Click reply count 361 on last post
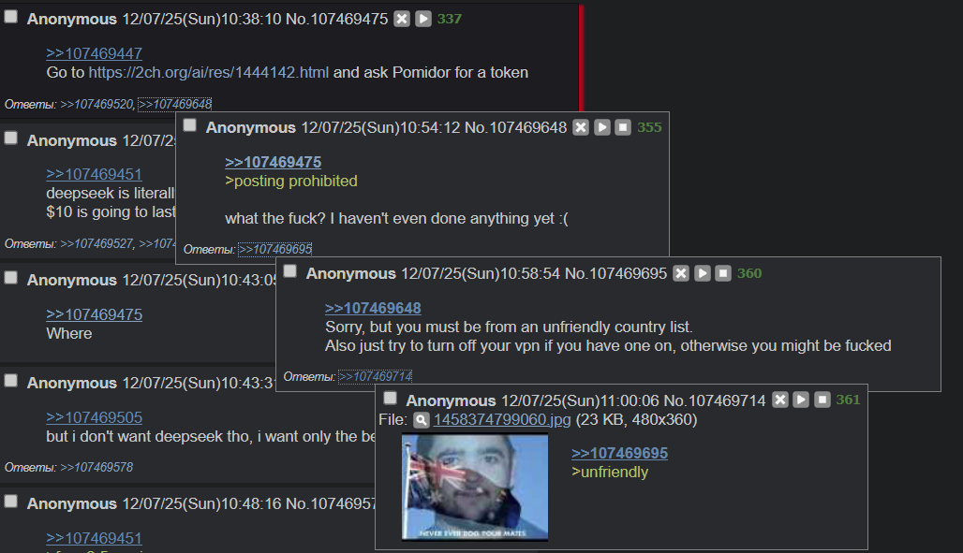Viewport: 963px width, 553px height. coord(848,400)
